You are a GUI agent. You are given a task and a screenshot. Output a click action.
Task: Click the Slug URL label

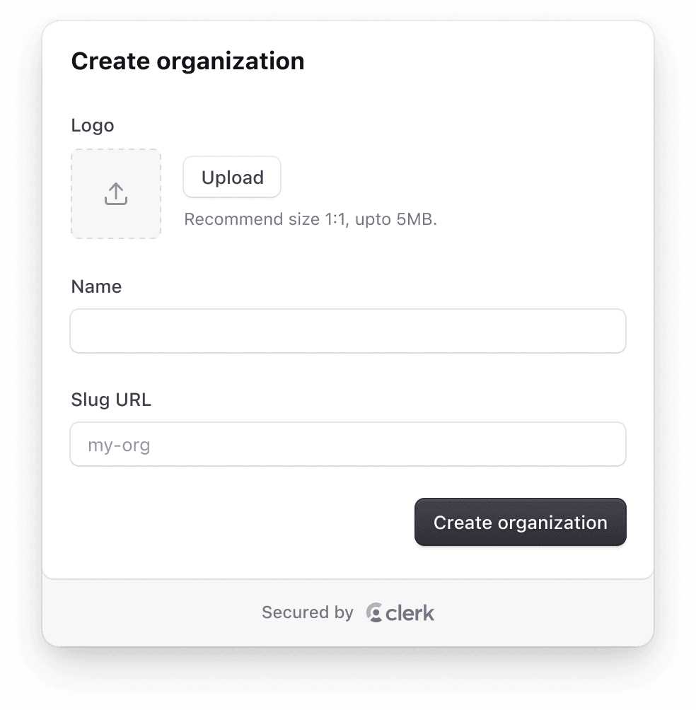point(110,400)
